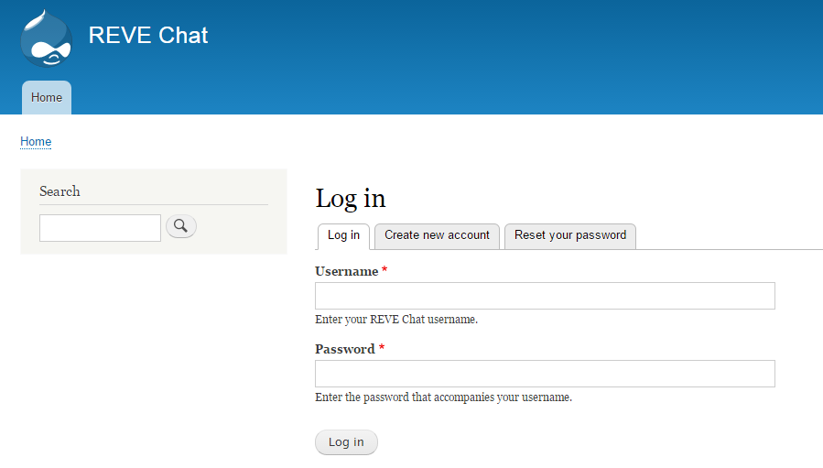The height and width of the screenshot is (468, 823).
Task: Click the Username field label
Action: 346,271
